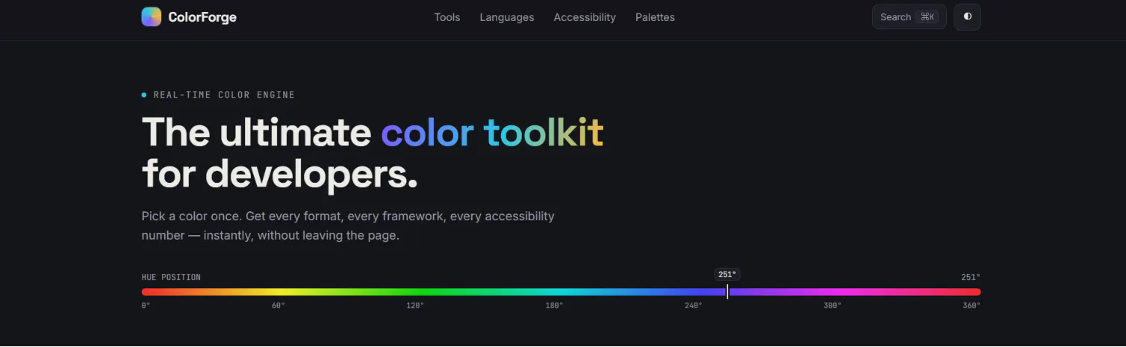The width and height of the screenshot is (1126, 347).
Task: Click the gradient words "color toolkit"
Action: 492,132
